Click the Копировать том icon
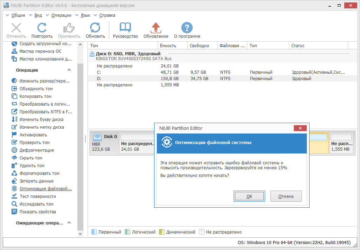The image size is (360, 250). (14, 96)
